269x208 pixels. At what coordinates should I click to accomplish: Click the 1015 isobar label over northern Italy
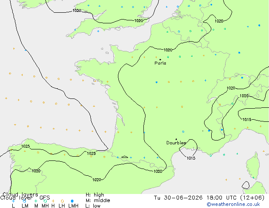(247, 119)
